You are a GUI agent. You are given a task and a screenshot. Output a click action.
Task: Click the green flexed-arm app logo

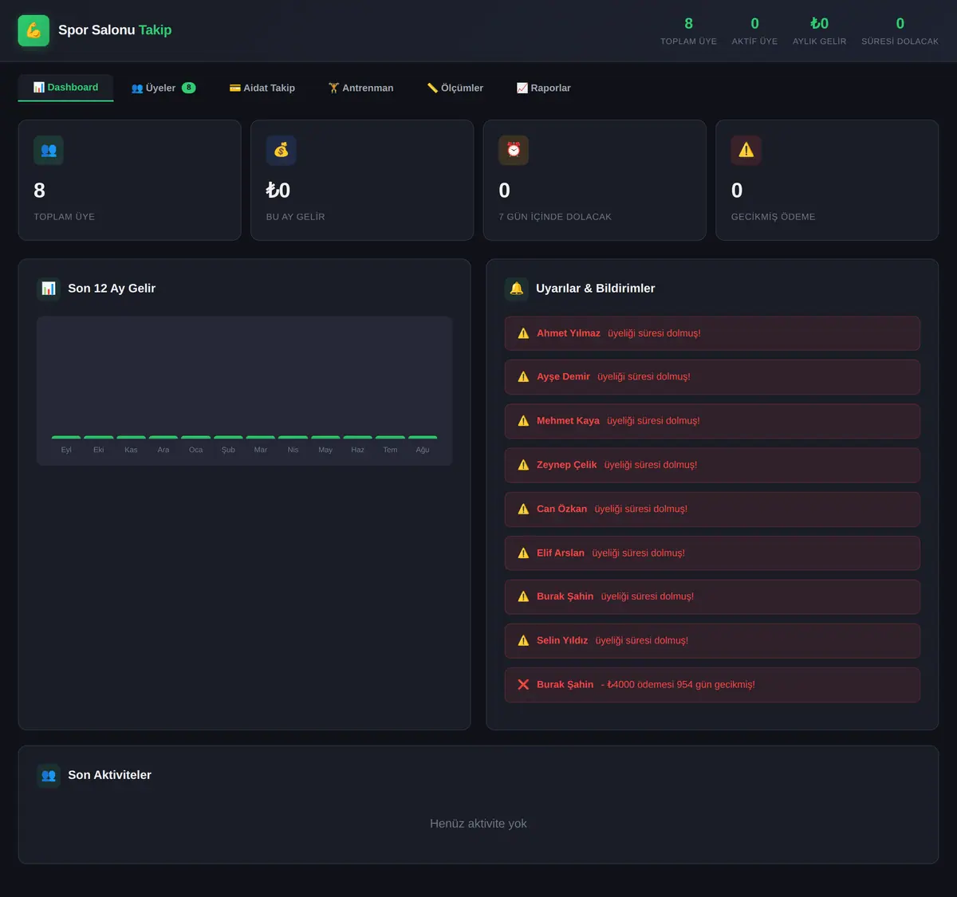point(33,30)
